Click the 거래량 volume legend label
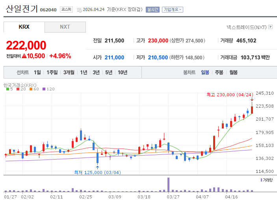 (268, 180)
